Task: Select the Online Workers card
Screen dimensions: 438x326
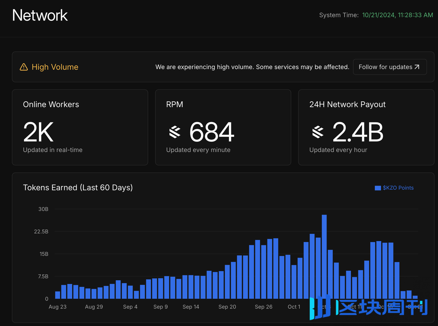Action: (x=80, y=127)
